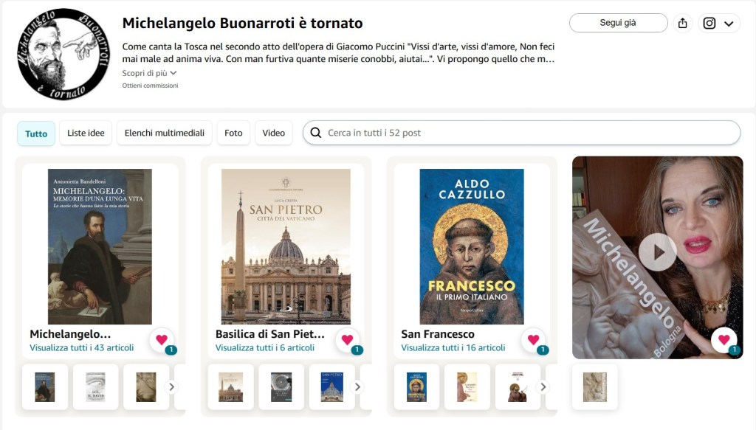Show more thumbnails in San Francesco list
Screen dimensions: 756x430
pos(543,386)
